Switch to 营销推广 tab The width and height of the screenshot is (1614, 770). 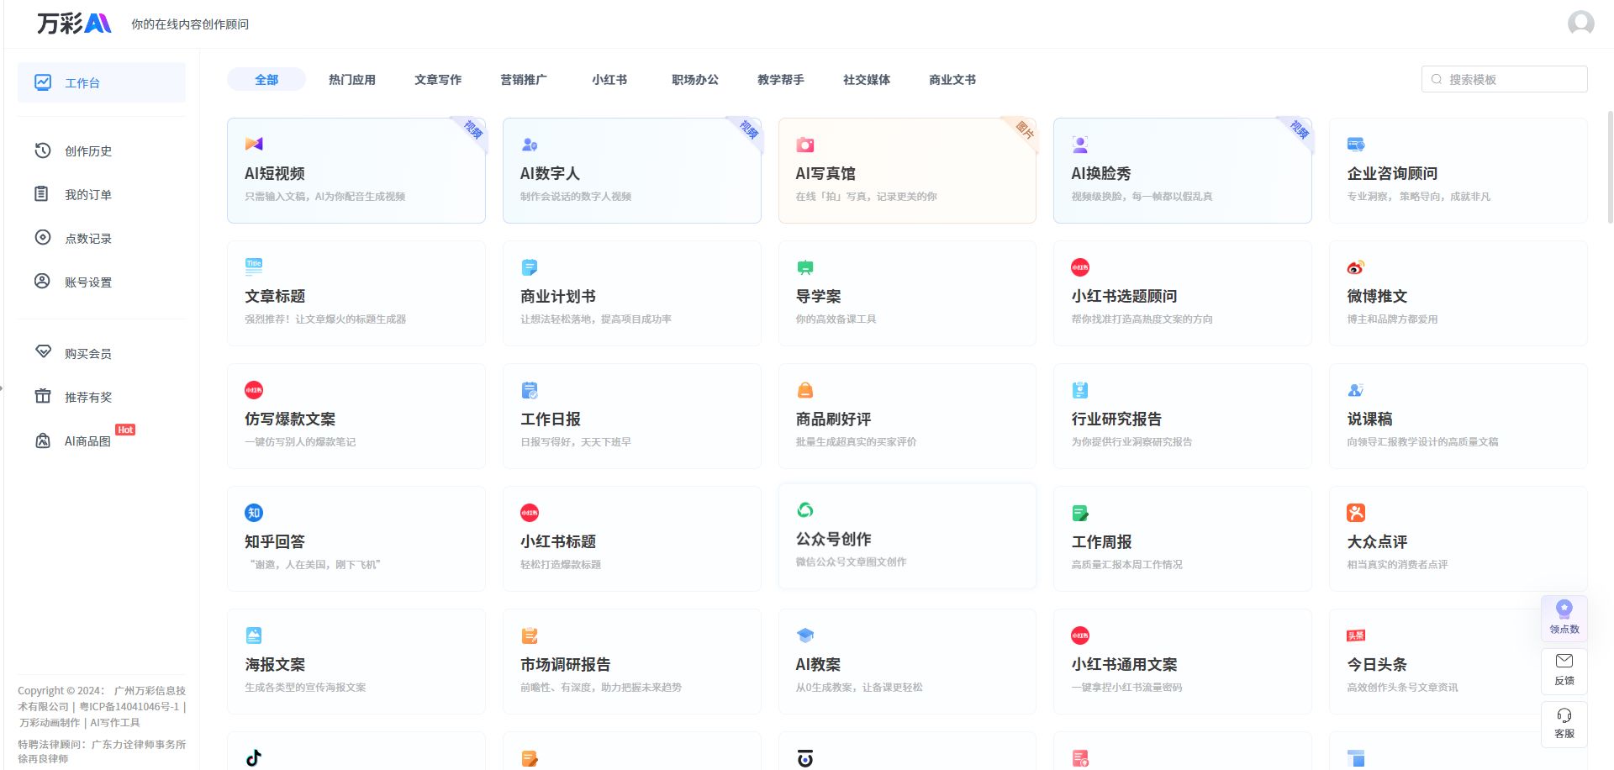click(x=524, y=80)
